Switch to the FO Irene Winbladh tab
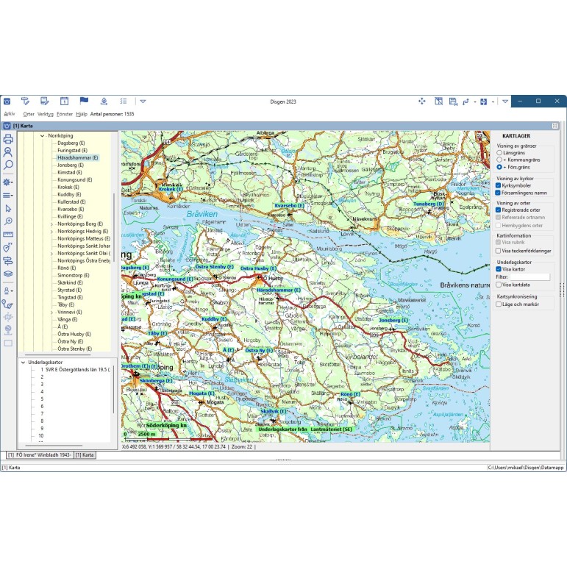The image size is (567, 567). click(x=40, y=455)
